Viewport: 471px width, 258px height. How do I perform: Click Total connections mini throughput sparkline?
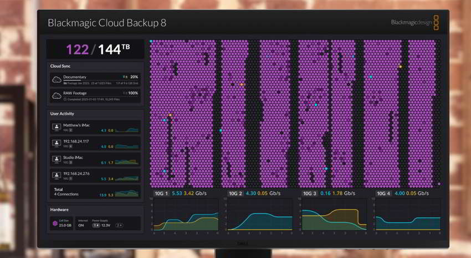pyautogui.click(x=127, y=194)
